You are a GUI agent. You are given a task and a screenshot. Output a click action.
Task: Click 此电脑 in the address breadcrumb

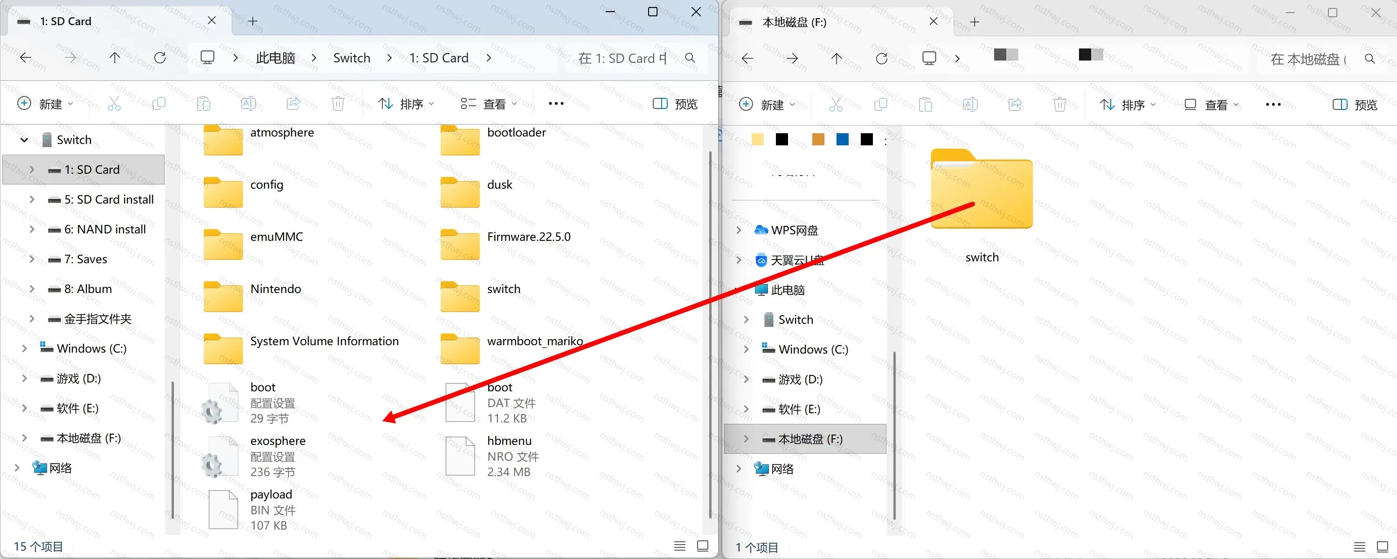point(276,58)
